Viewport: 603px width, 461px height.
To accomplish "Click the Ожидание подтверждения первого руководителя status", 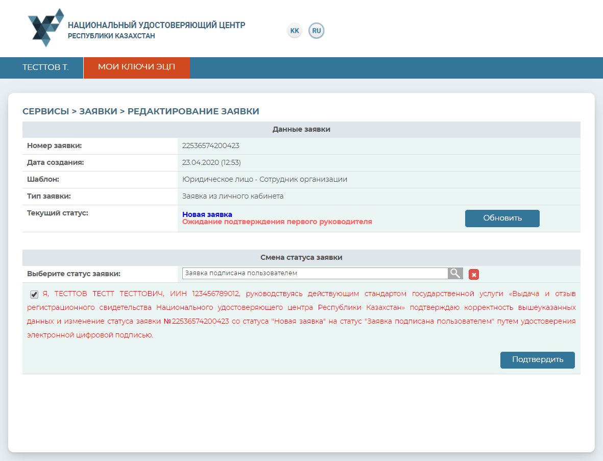I will tap(277, 222).
